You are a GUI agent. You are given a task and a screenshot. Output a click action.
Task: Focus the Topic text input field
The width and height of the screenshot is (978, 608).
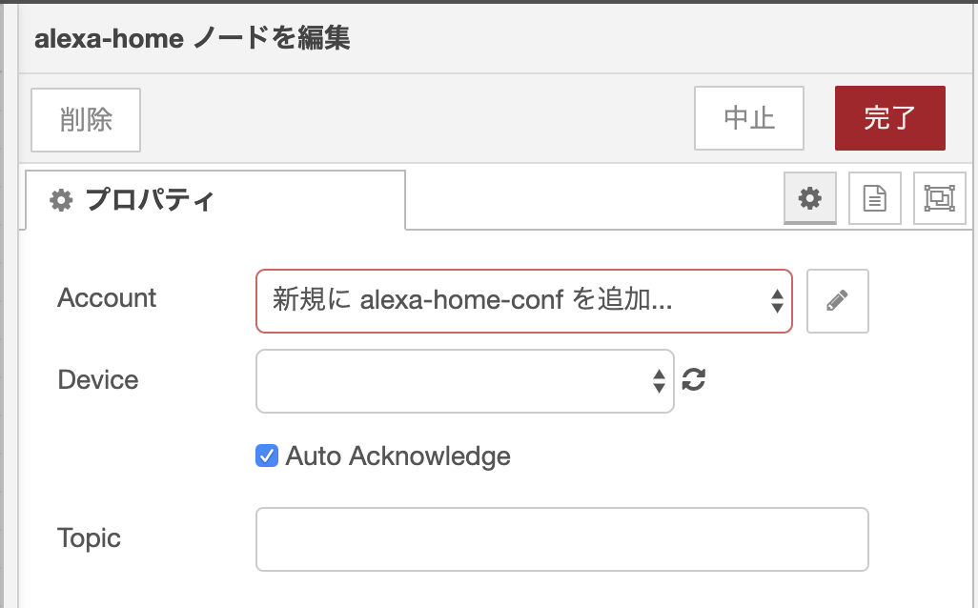[x=561, y=539]
